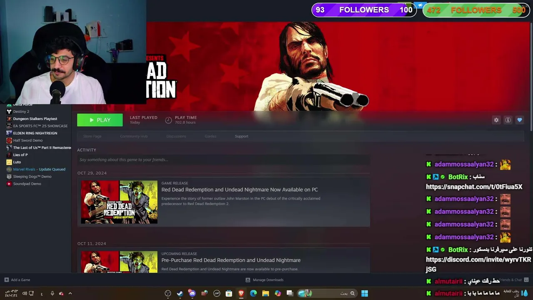
Task: Open Steam from the taskbar
Action: (180, 293)
